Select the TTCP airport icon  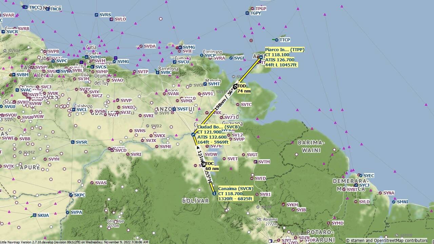pyautogui.click(x=276, y=40)
